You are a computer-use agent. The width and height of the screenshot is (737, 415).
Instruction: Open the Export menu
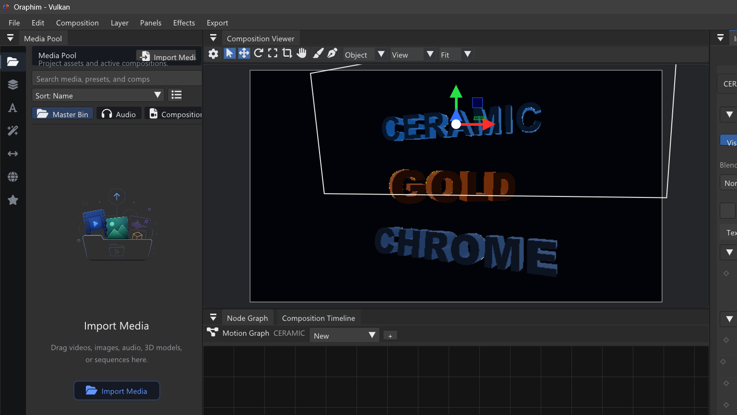(217, 23)
